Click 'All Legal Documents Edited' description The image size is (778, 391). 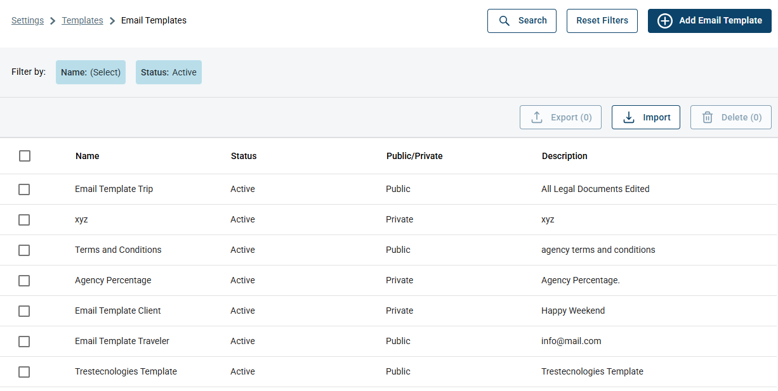(595, 189)
